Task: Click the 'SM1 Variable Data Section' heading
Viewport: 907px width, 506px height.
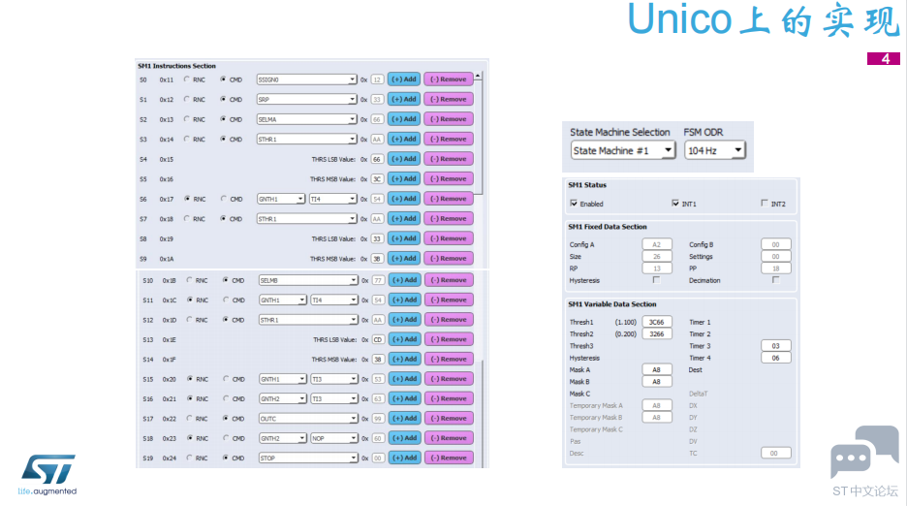Action: coord(612,304)
